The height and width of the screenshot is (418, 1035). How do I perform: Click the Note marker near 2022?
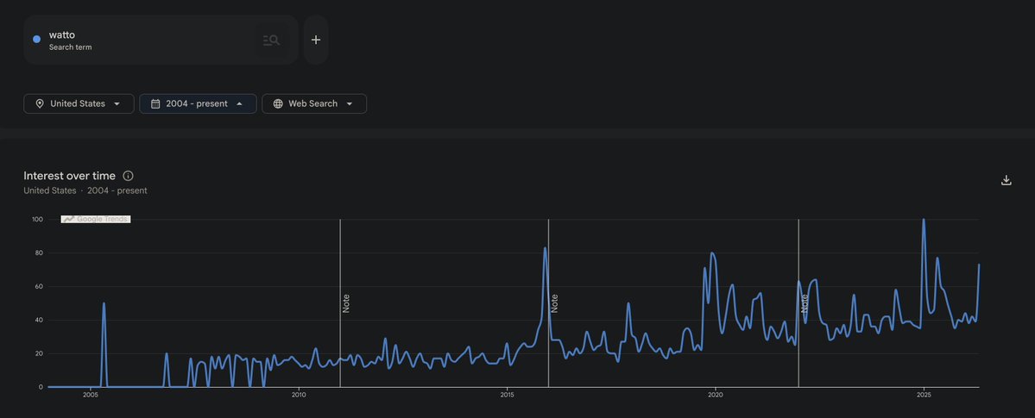(805, 303)
